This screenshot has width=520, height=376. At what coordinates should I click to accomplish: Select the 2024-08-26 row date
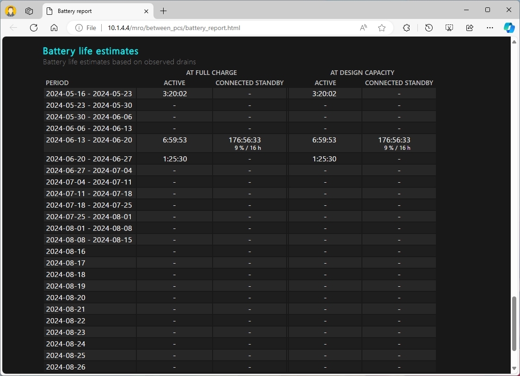tap(66, 367)
